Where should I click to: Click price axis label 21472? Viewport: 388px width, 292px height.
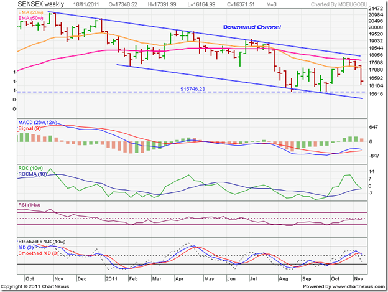pyautogui.click(x=376, y=9)
